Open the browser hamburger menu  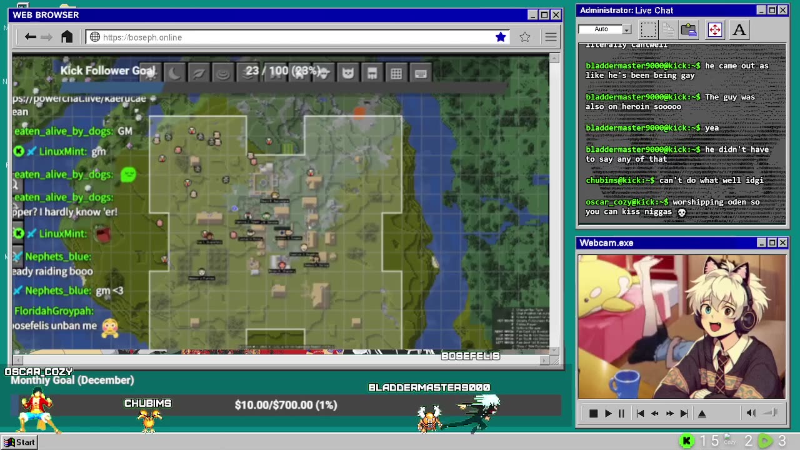coord(551,37)
